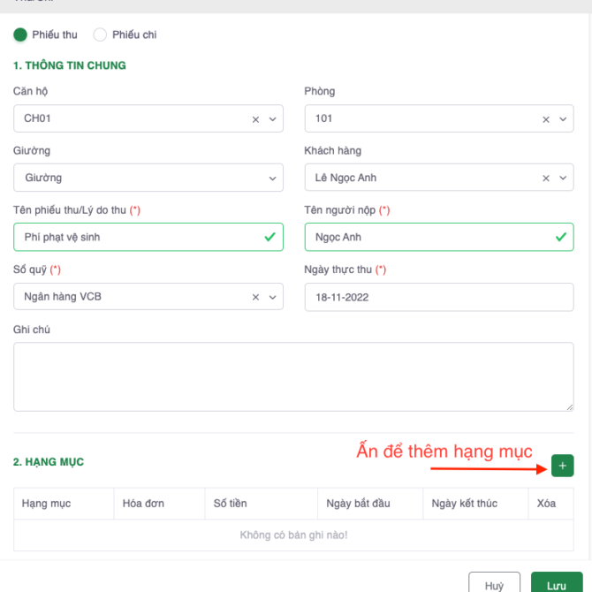Expand the Sổ quỹ dropdown arrow

pyautogui.click(x=272, y=298)
